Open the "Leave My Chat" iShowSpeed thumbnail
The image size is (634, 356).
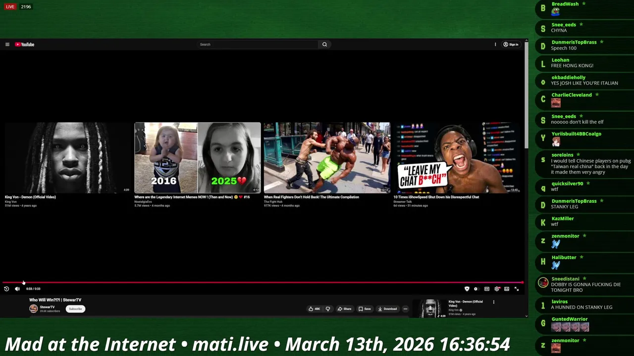point(456,158)
